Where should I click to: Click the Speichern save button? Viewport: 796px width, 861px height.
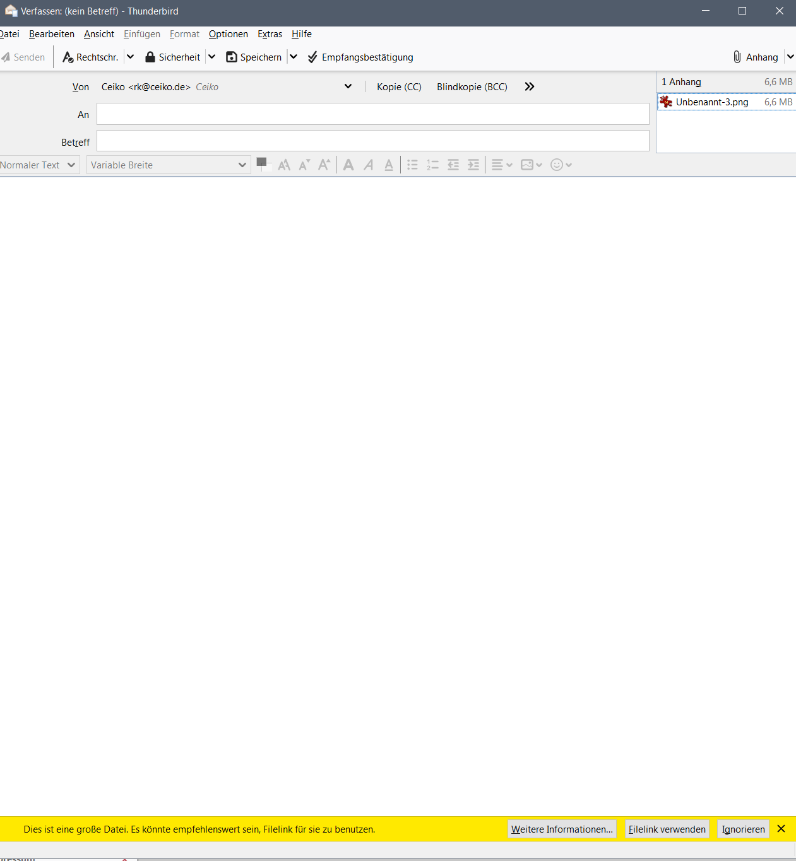(x=254, y=57)
